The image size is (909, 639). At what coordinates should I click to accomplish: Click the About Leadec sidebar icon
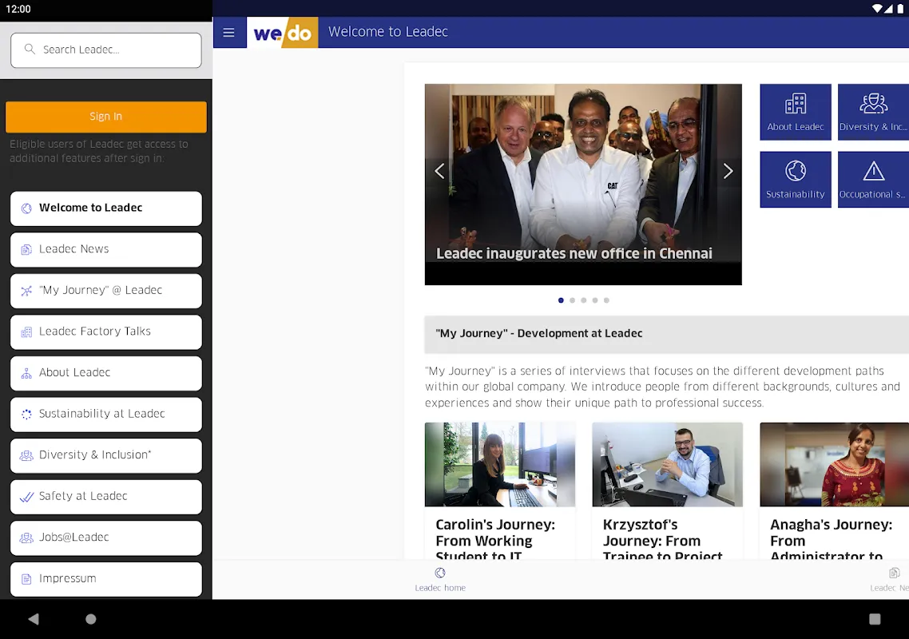(26, 374)
